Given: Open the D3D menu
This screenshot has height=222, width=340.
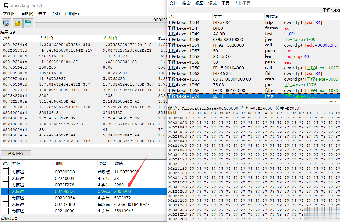Looking at the screenshot, I should (55, 14).
